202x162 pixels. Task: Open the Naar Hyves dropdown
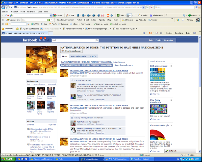tap(86, 24)
